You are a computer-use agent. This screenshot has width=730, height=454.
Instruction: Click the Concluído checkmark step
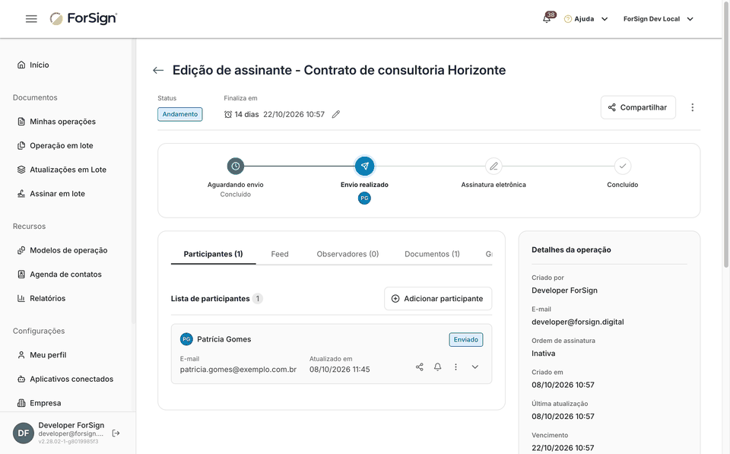[x=623, y=167]
